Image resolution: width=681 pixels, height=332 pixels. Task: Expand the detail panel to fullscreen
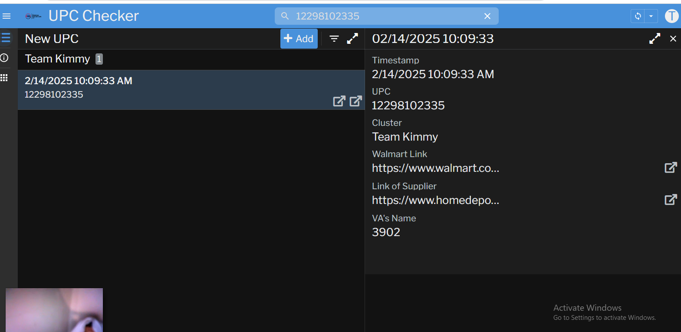click(x=655, y=39)
